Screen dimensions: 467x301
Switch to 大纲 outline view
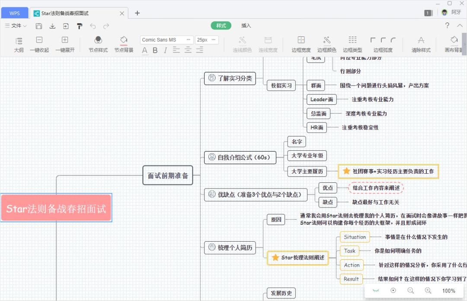point(19,43)
